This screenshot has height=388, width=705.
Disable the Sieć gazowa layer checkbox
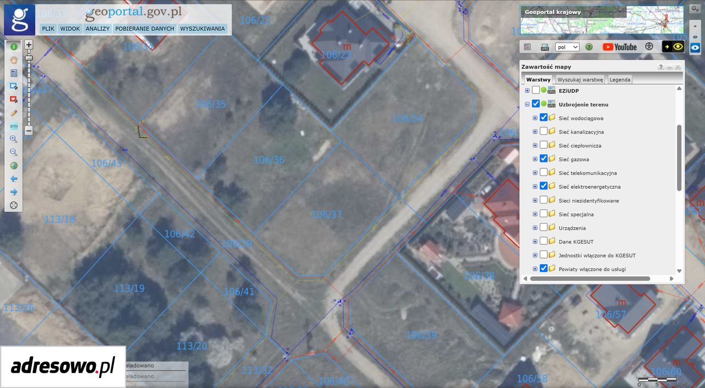pyautogui.click(x=544, y=159)
